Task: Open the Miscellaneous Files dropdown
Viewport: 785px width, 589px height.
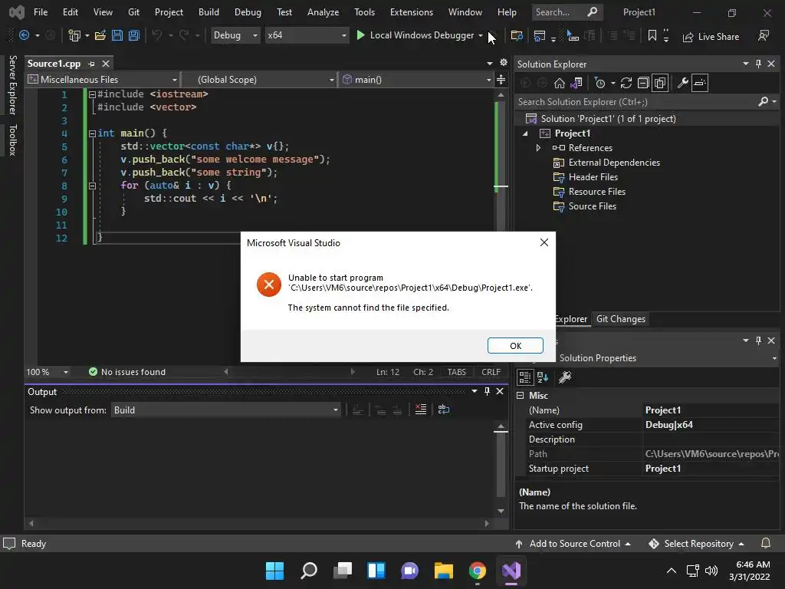Action: [x=103, y=80]
